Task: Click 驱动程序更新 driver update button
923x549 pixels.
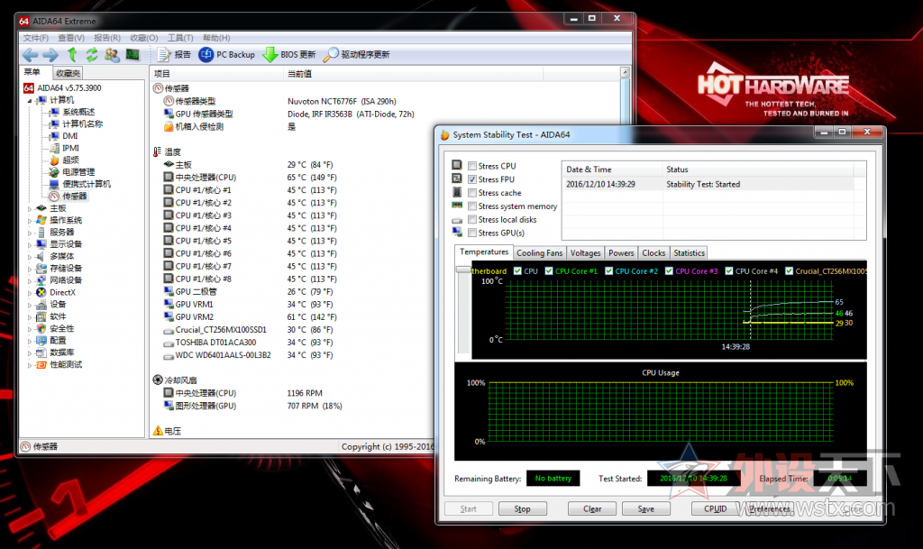Action: tap(357, 55)
